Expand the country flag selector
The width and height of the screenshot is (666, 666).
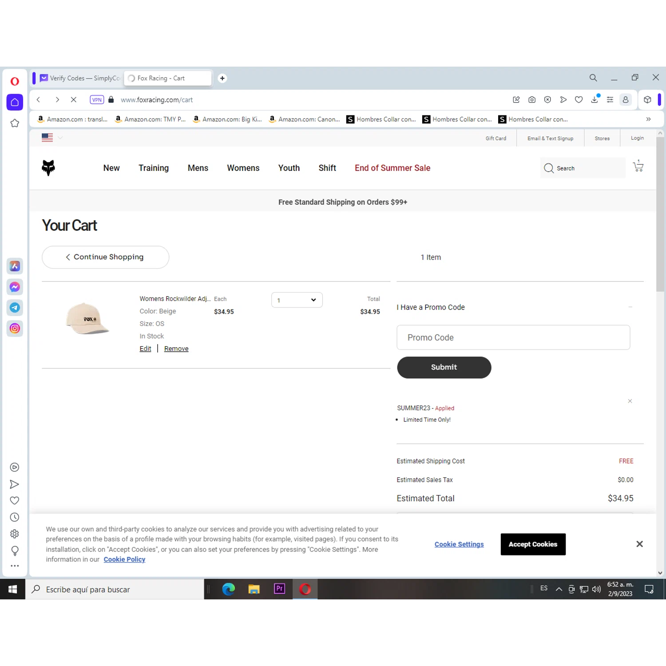tap(52, 138)
